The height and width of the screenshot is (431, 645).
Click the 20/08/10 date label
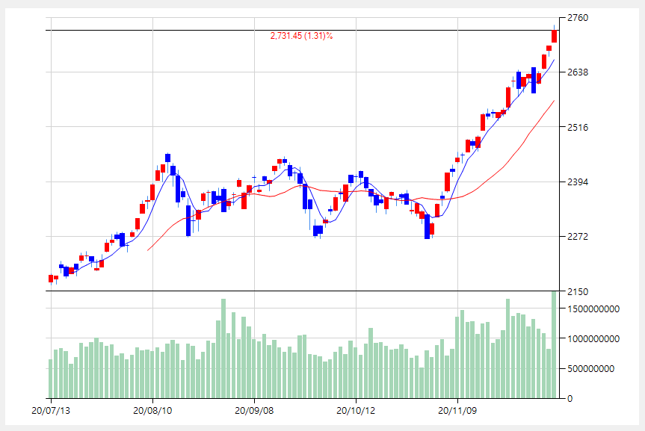[x=152, y=410]
